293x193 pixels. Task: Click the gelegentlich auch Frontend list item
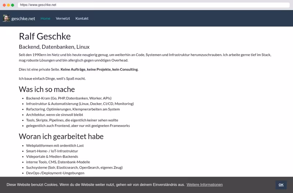coord(78,126)
